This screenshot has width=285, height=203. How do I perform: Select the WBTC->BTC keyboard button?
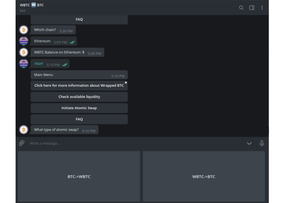coord(204,176)
